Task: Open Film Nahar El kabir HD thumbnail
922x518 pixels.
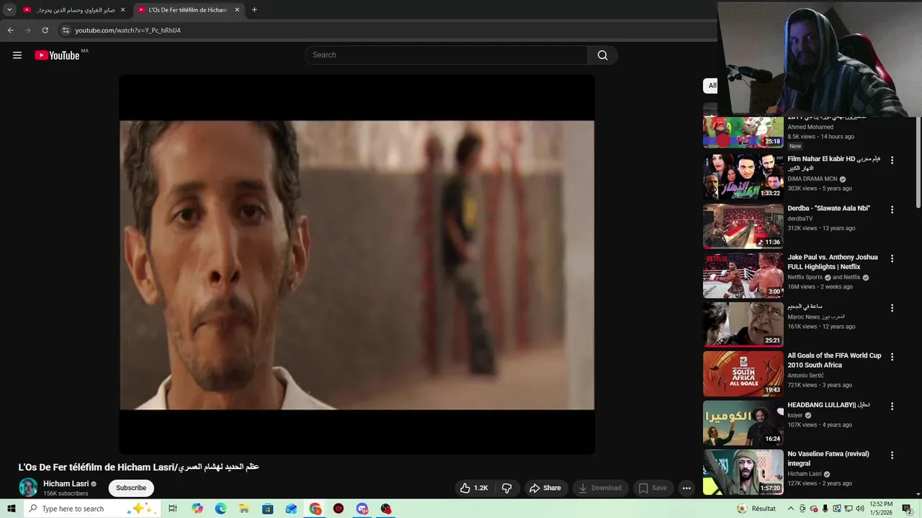Action: (743, 177)
